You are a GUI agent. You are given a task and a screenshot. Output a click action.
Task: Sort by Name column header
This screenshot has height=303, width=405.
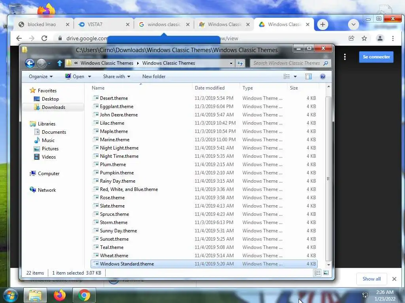140,88
